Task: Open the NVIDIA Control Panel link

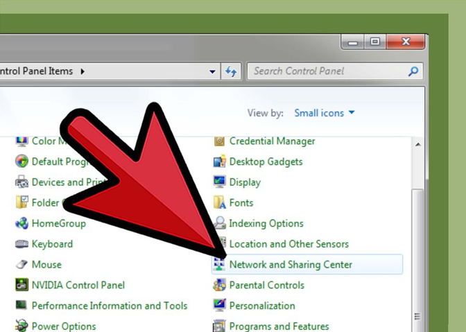Action: 78,285
